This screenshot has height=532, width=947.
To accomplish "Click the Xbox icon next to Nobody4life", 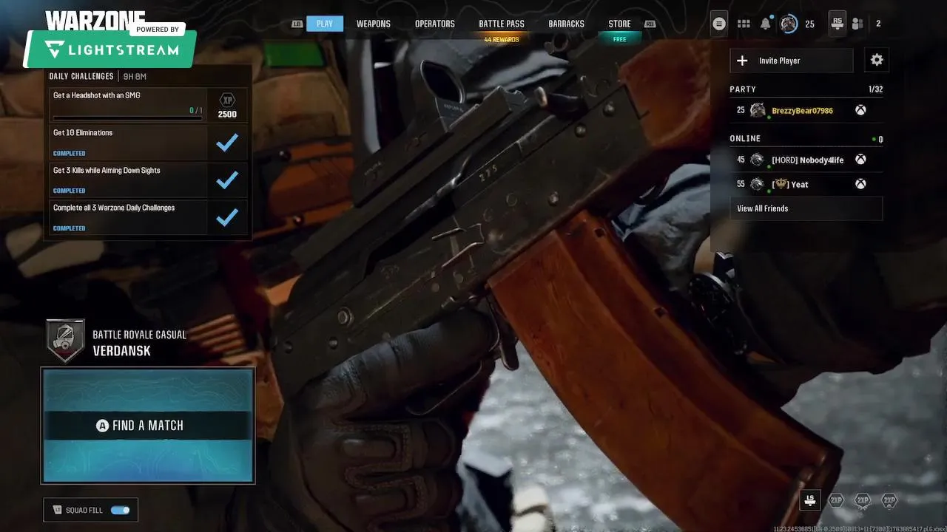I will point(860,160).
